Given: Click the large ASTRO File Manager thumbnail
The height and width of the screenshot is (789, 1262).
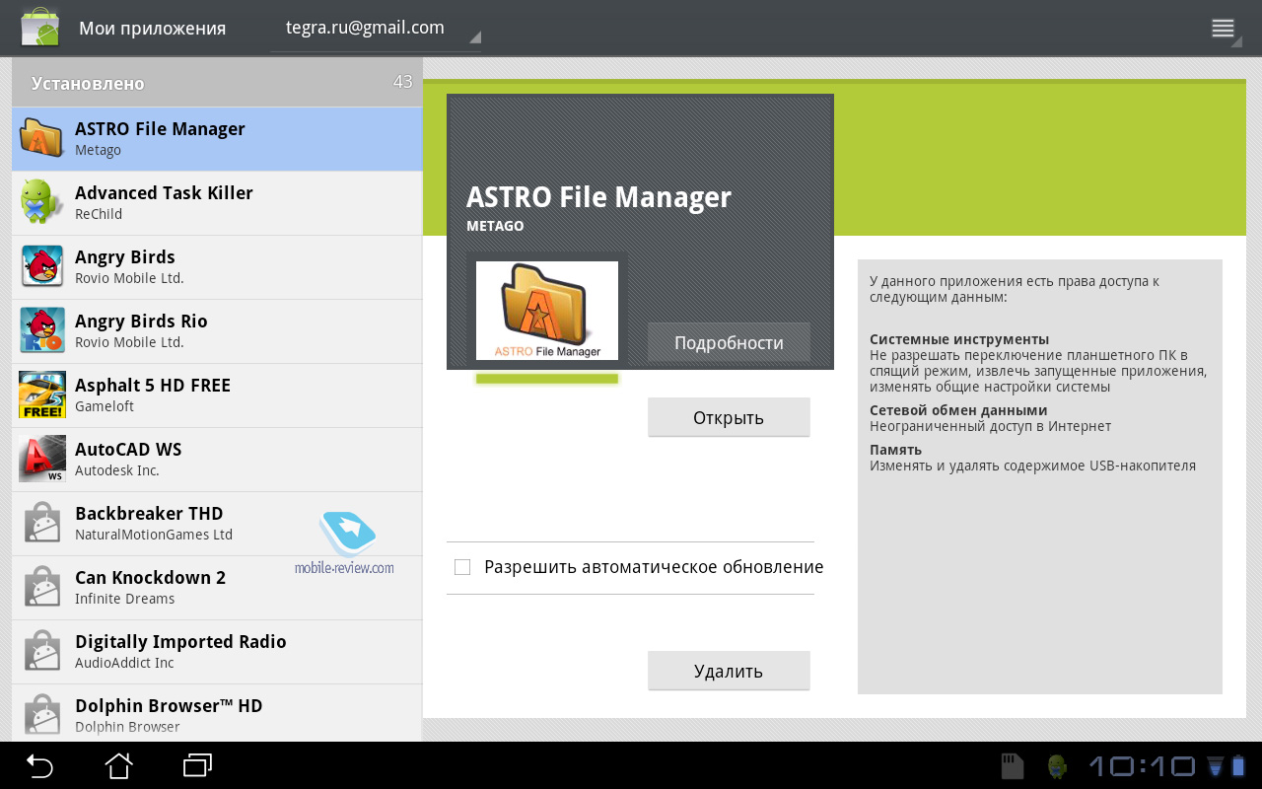Looking at the screenshot, I should point(547,311).
